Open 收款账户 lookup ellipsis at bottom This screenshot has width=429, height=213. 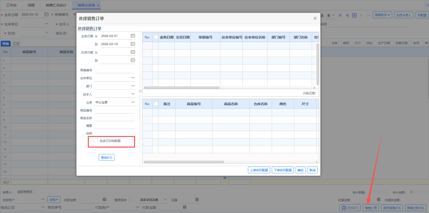43,200
